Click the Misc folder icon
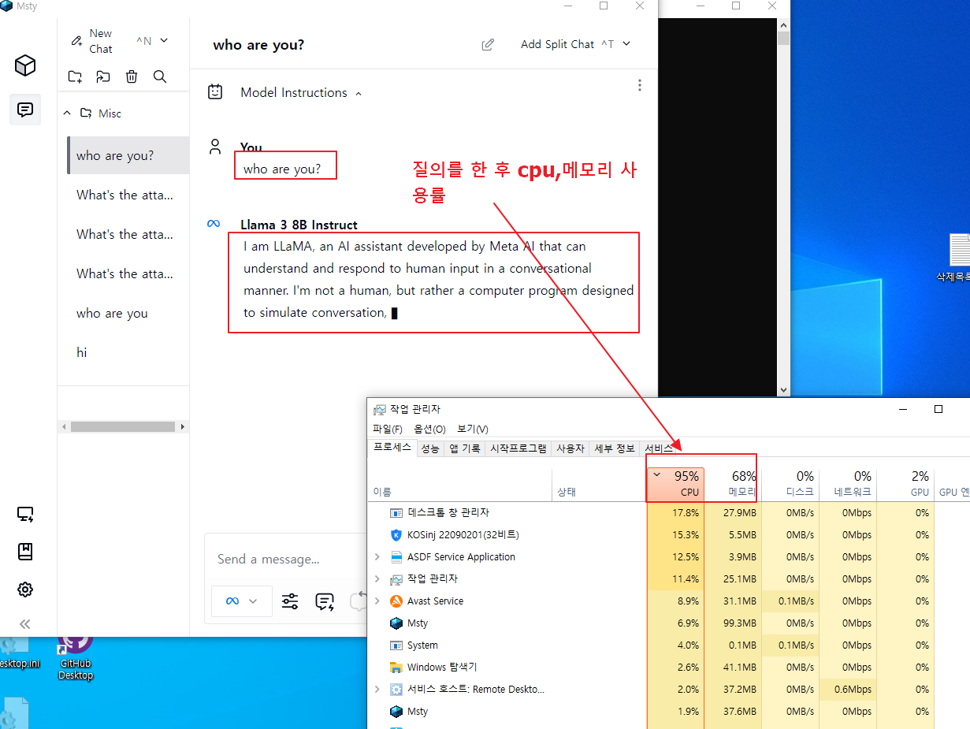 pyautogui.click(x=87, y=113)
